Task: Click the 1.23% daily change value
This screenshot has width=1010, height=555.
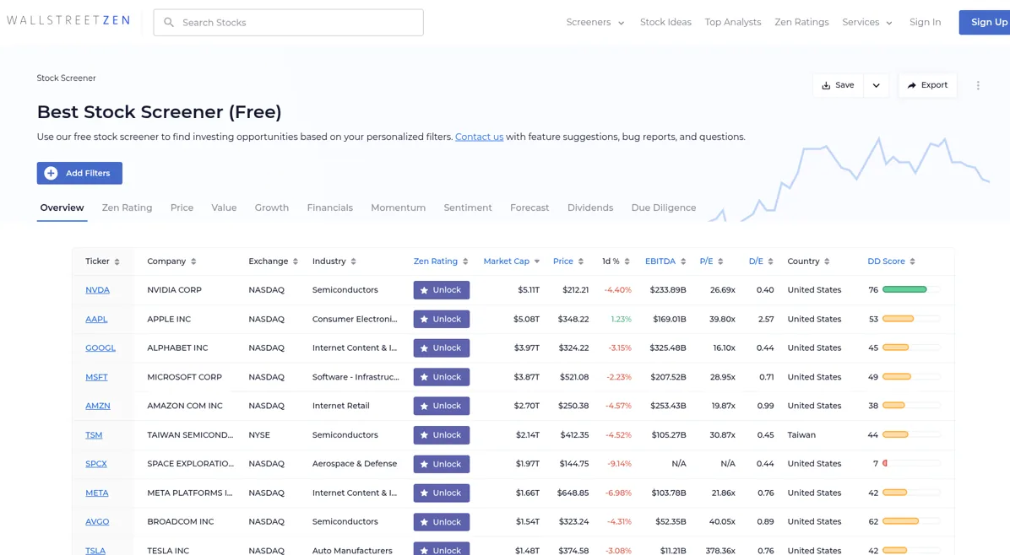Action: (621, 319)
